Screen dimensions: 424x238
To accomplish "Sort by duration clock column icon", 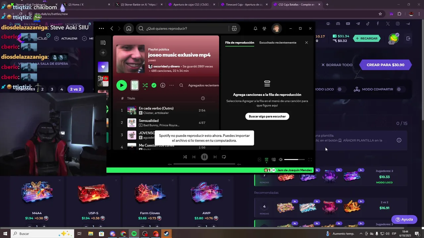I will click(203, 98).
